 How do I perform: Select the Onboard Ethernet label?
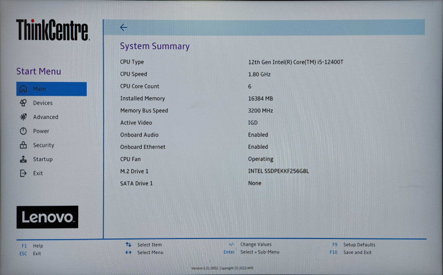[143, 147]
